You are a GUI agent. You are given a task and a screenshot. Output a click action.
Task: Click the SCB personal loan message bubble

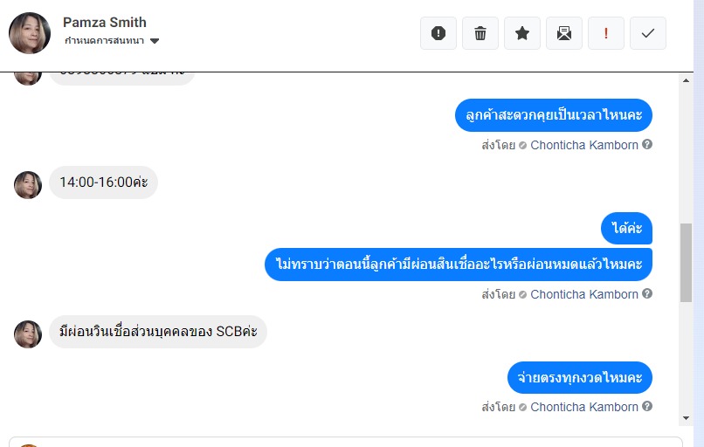[158, 332]
